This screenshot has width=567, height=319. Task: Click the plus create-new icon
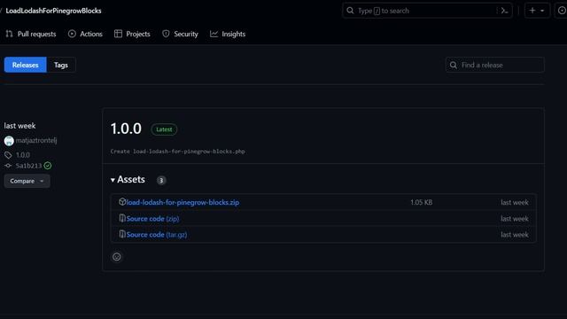532,11
